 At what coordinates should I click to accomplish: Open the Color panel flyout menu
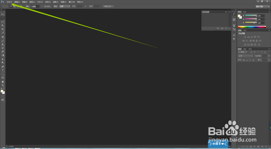[x=269, y=12]
